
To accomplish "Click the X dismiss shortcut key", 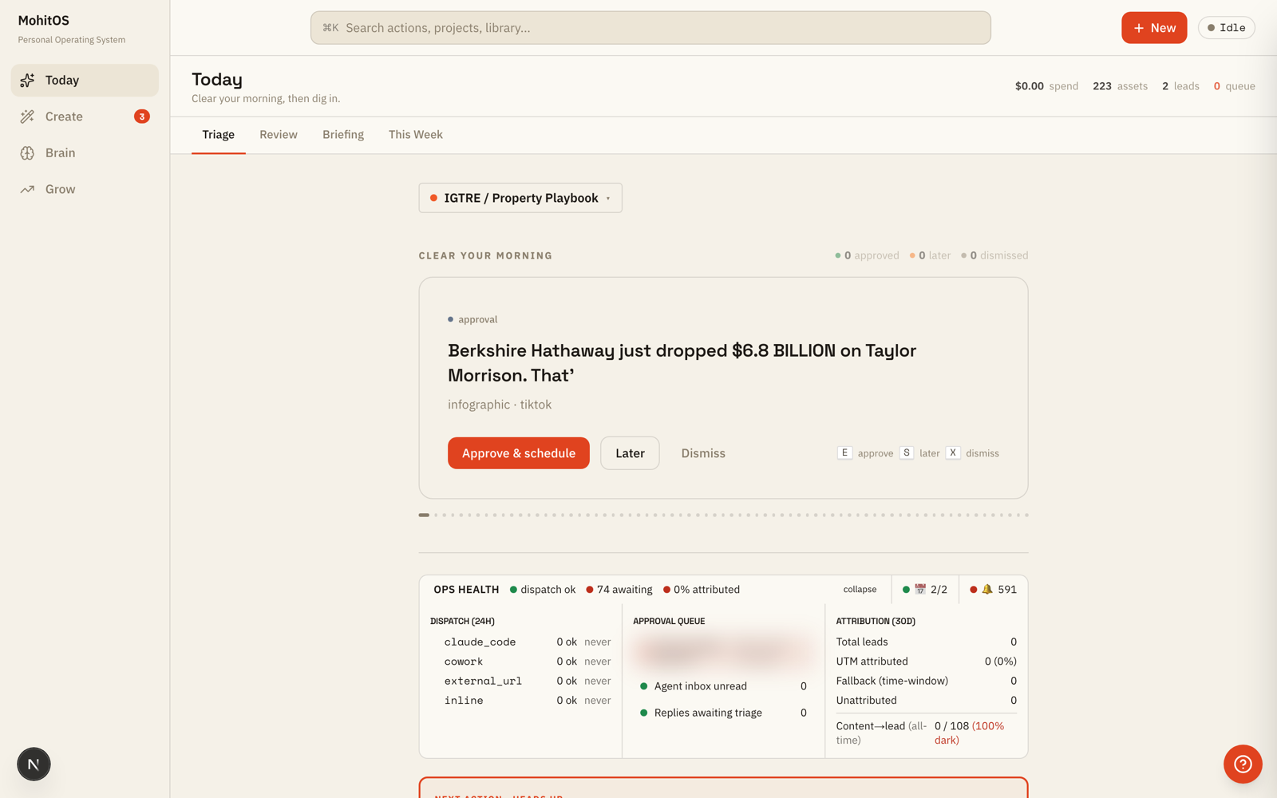I will pyautogui.click(x=953, y=453).
